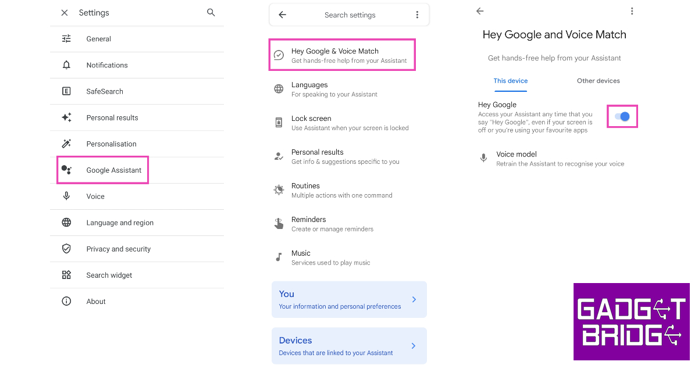Select the This device tab

(511, 81)
